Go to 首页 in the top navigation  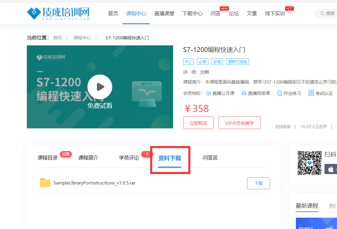tap(113, 13)
